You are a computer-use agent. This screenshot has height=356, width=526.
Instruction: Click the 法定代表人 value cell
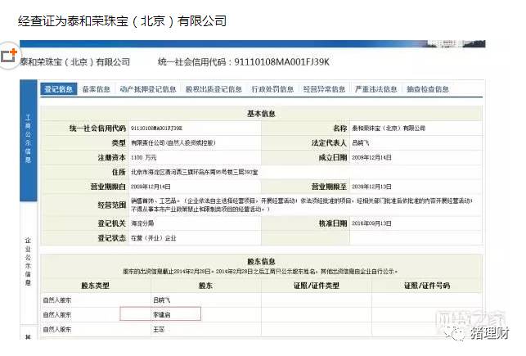(x=416, y=143)
